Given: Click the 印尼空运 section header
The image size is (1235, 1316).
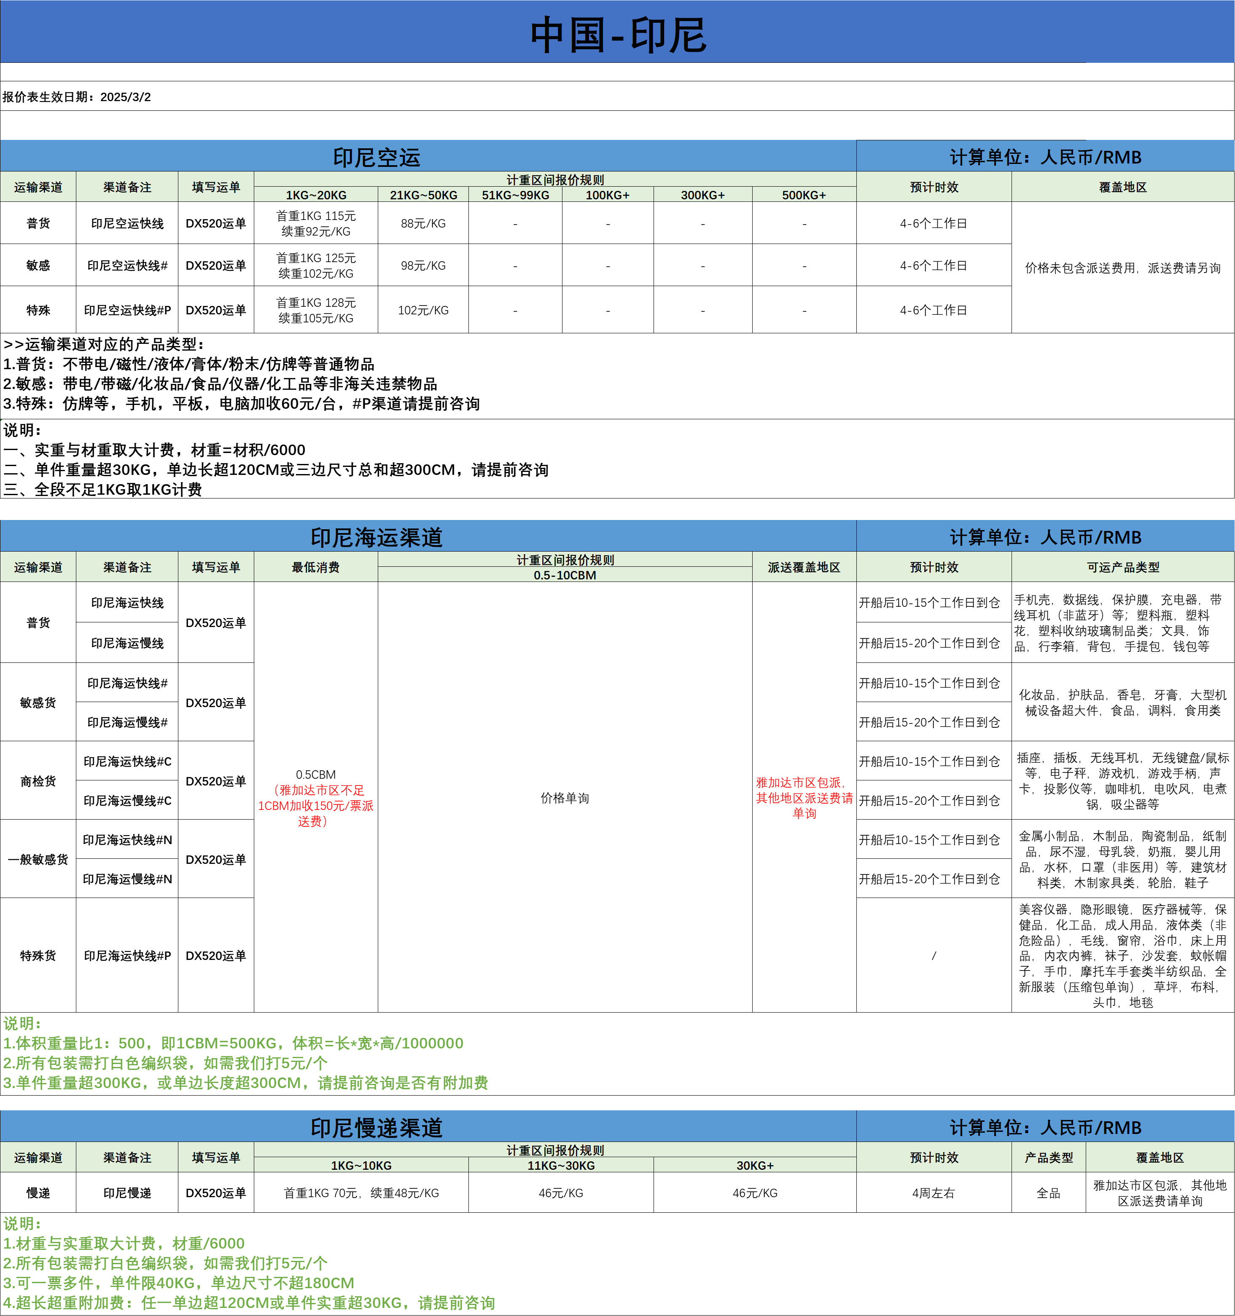Looking at the screenshot, I should [x=376, y=158].
